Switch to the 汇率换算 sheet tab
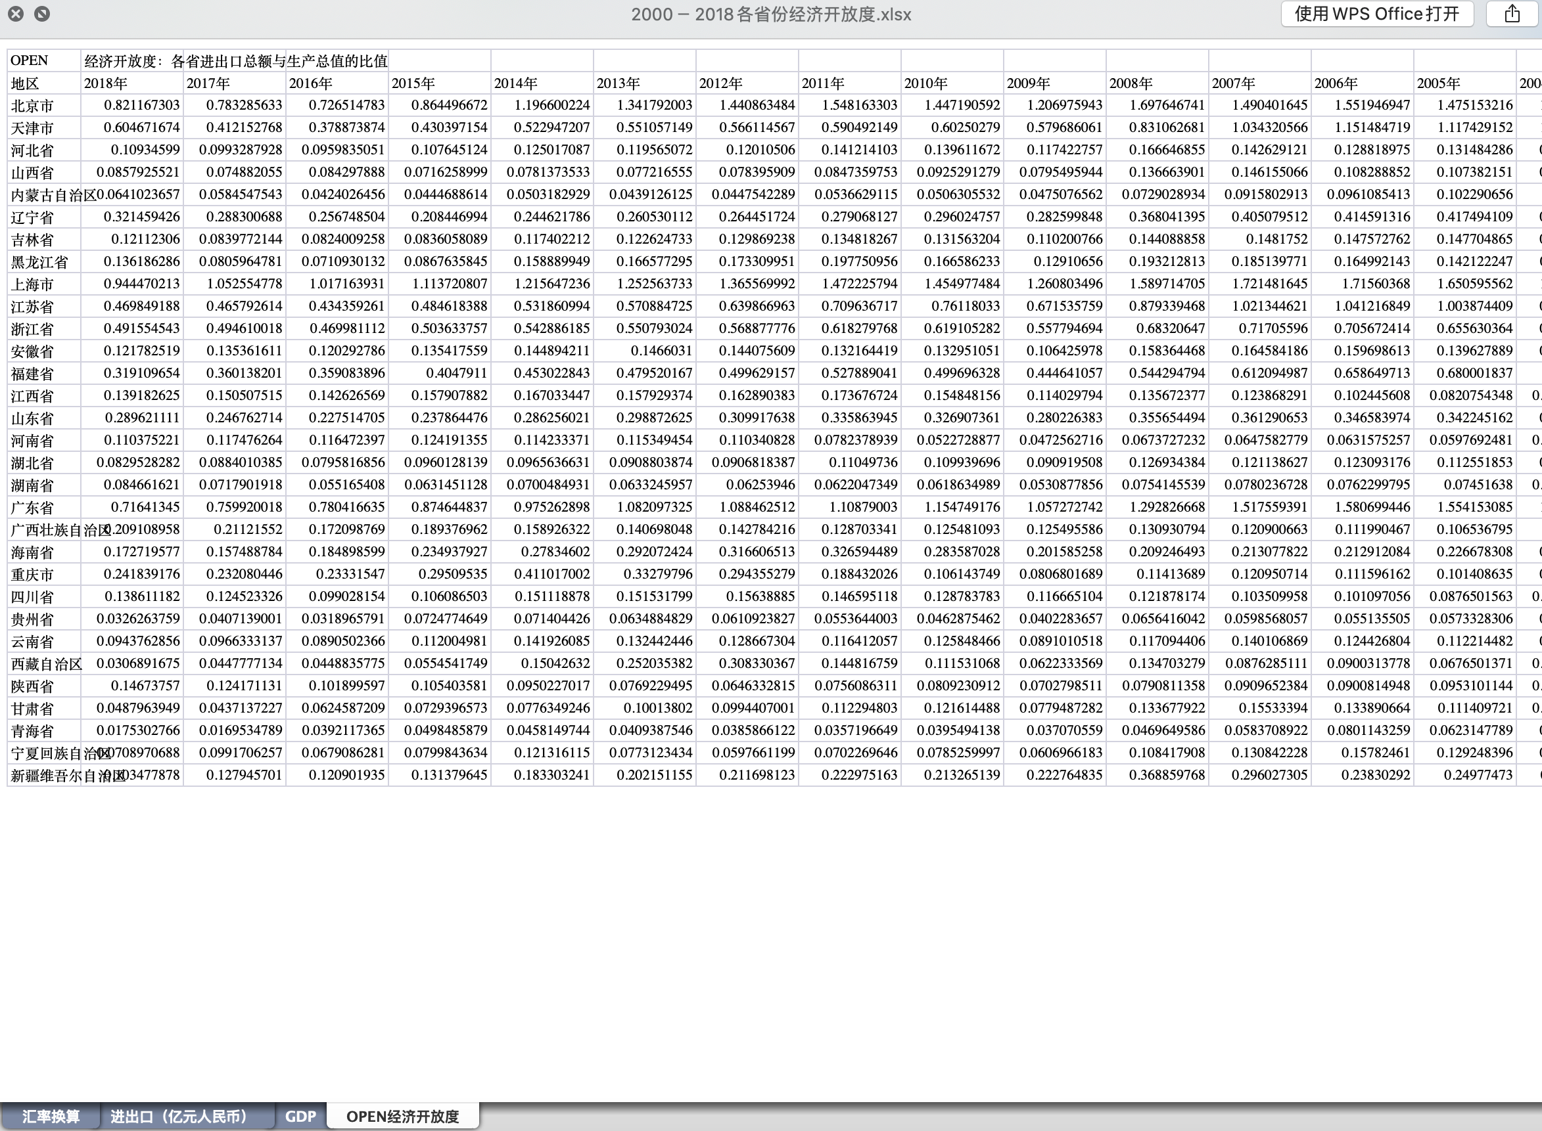This screenshot has width=1542, height=1131. (51, 1117)
